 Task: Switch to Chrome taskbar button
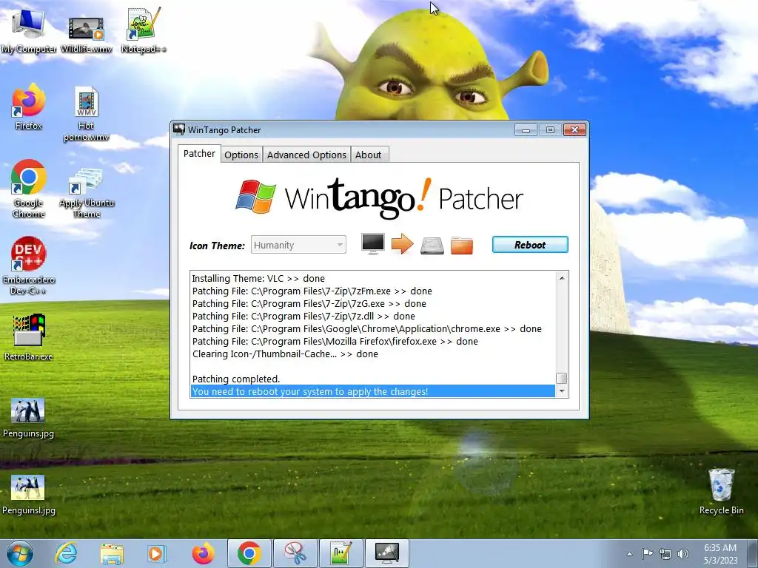point(249,553)
